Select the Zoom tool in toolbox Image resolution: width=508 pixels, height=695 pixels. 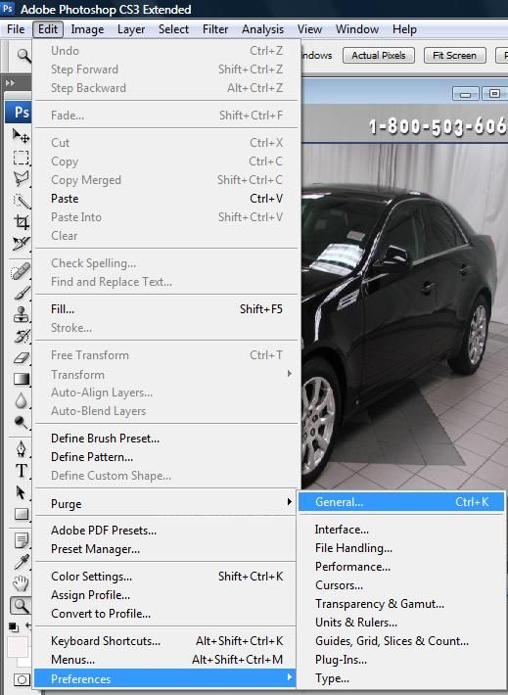tap(21, 606)
